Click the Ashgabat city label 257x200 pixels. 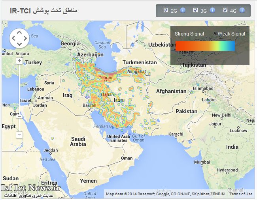[136, 71]
